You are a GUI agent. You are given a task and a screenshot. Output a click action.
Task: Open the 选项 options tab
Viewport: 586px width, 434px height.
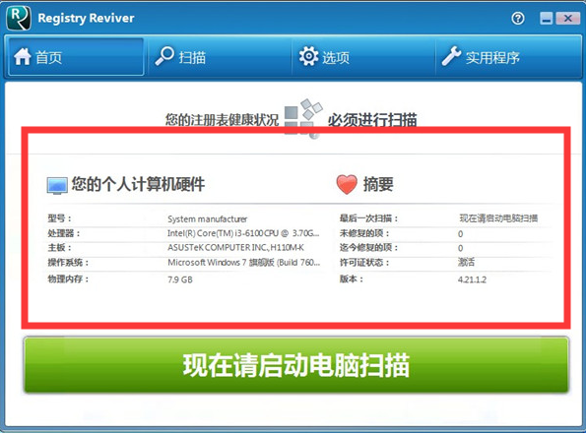[363, 57]
